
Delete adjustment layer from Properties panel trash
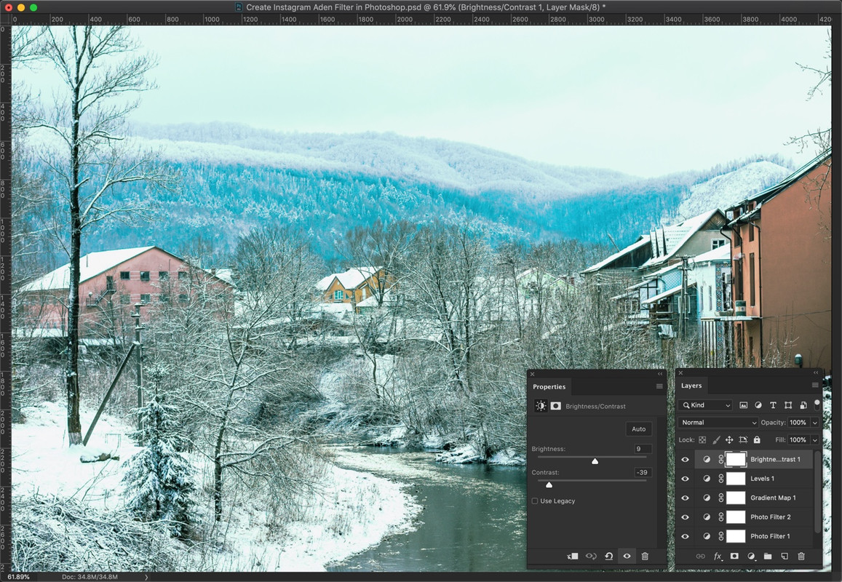coord(645,557)
